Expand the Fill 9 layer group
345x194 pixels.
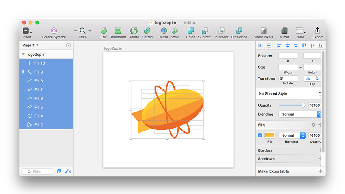pyautogui.click(x=24, y=72)
